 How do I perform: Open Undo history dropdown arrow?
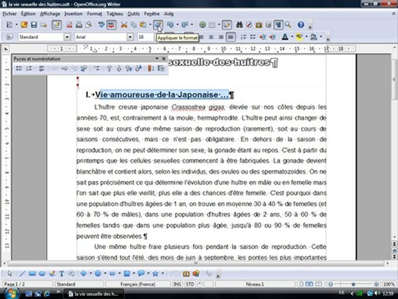tap(177, 25)
